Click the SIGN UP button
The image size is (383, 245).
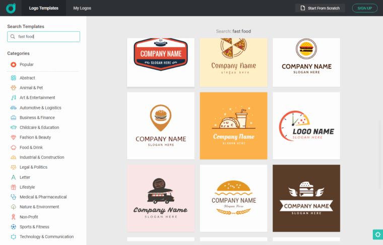pos(364,8)
